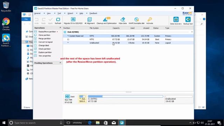Select the Unallocated 19.42 GB block
This screenshot has height=126, width=224.
179,99
